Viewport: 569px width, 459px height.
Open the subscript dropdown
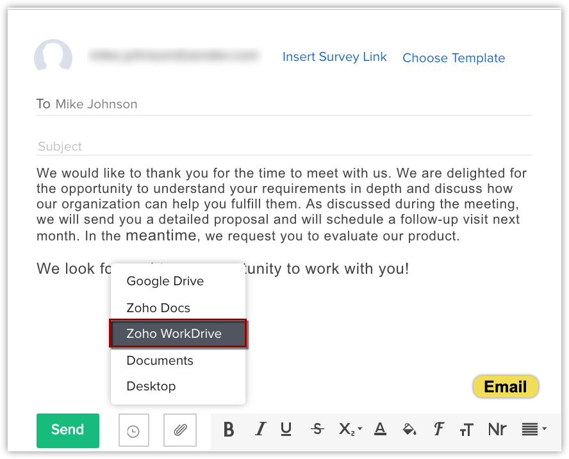click(x=350, y=430)
